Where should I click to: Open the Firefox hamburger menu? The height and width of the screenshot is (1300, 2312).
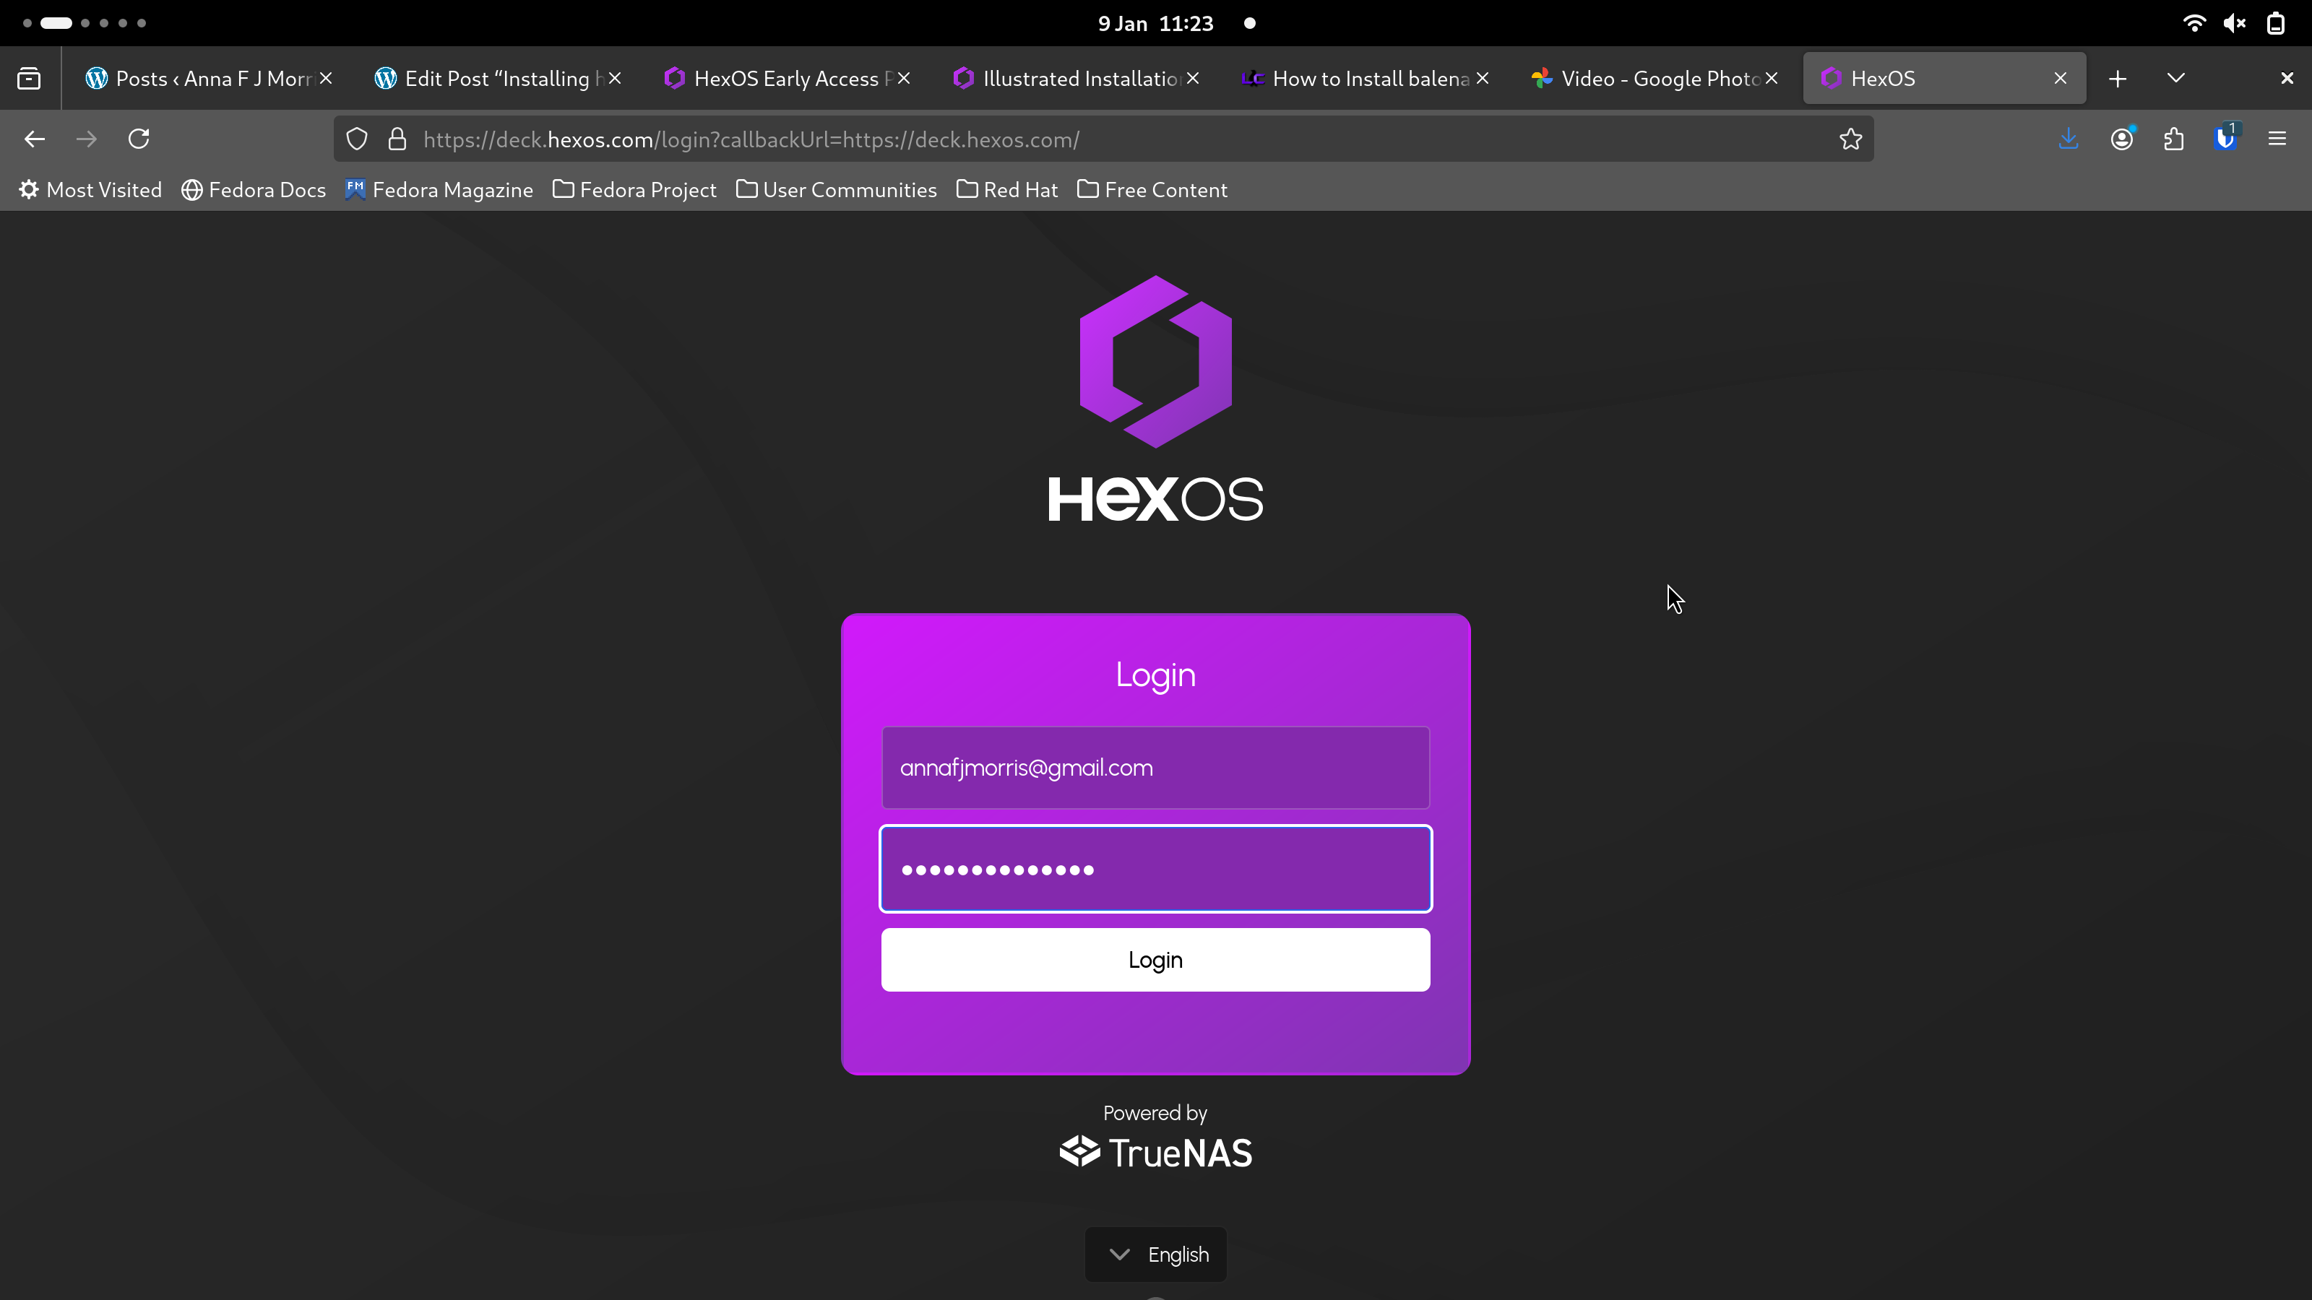2278,139
